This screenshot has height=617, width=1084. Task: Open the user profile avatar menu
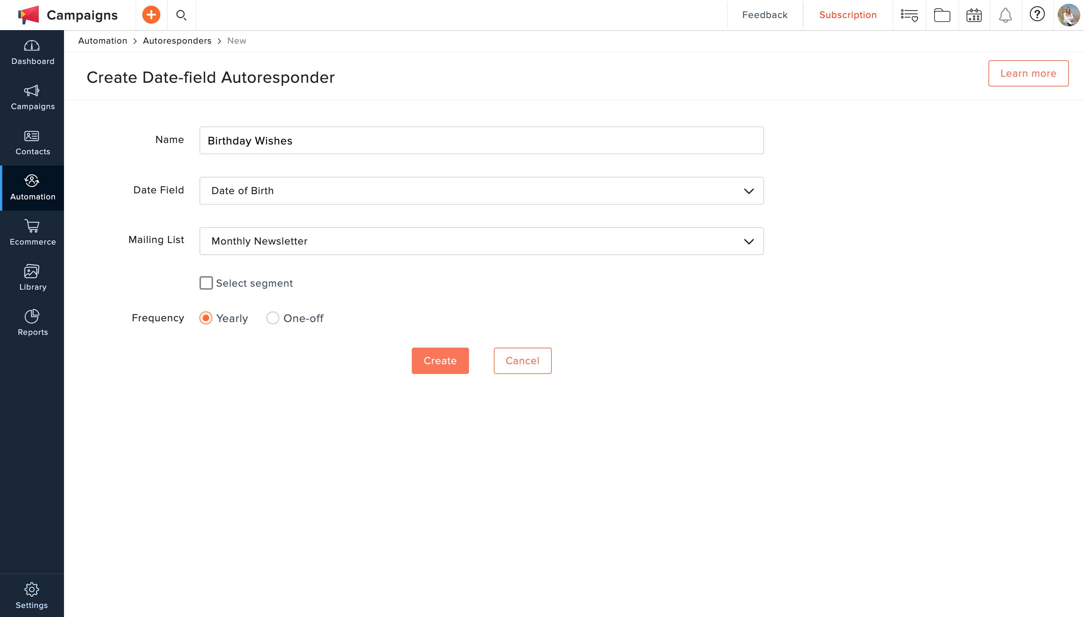point(1068,15)
